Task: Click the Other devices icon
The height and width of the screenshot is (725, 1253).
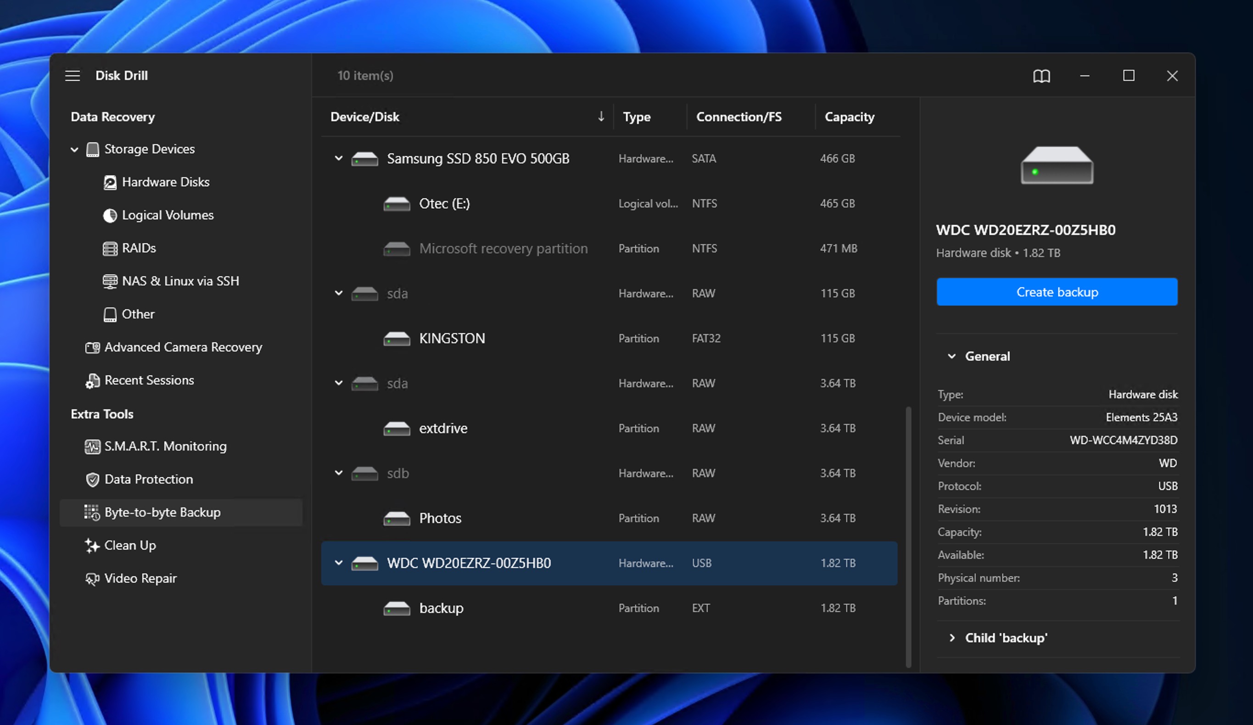Action: 110,314
